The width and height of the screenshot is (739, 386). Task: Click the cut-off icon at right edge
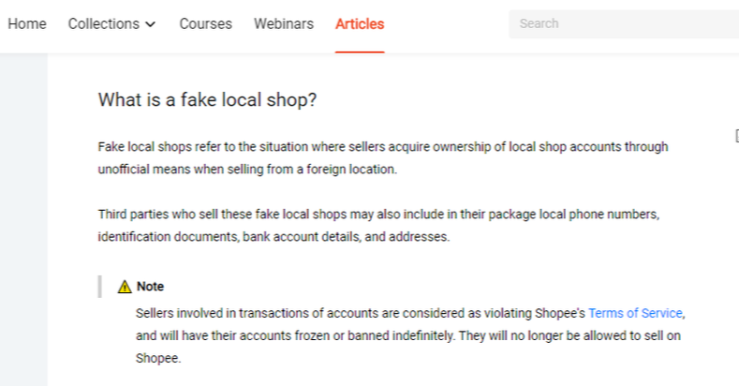pos(735,137)
